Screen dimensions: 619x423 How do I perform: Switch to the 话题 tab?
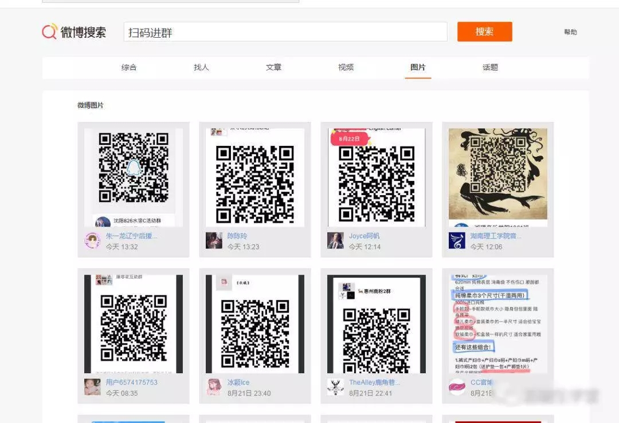point(490,68)
